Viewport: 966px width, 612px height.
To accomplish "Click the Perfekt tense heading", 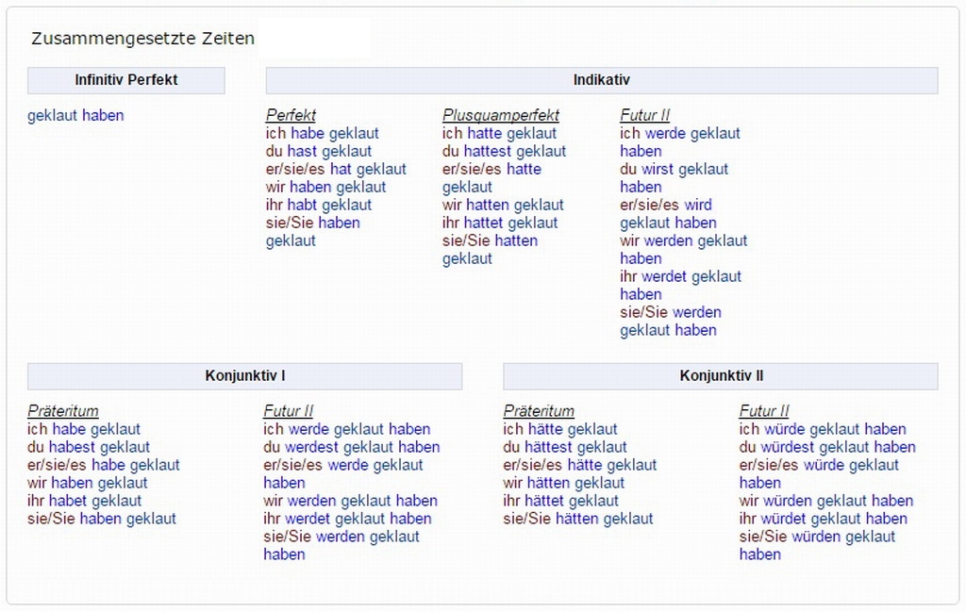I will (291, 115).
